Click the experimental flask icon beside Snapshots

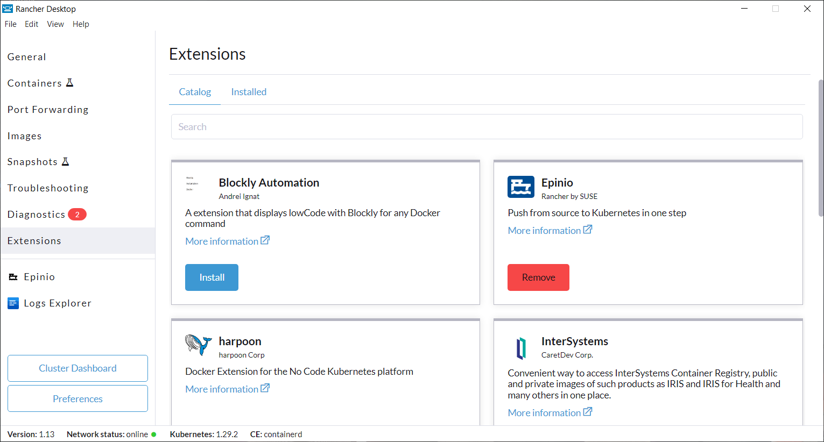[x=65, y=161]
